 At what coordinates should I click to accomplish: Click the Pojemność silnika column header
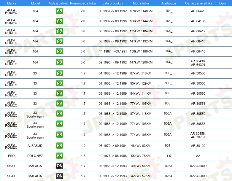[x=83, y=3]
